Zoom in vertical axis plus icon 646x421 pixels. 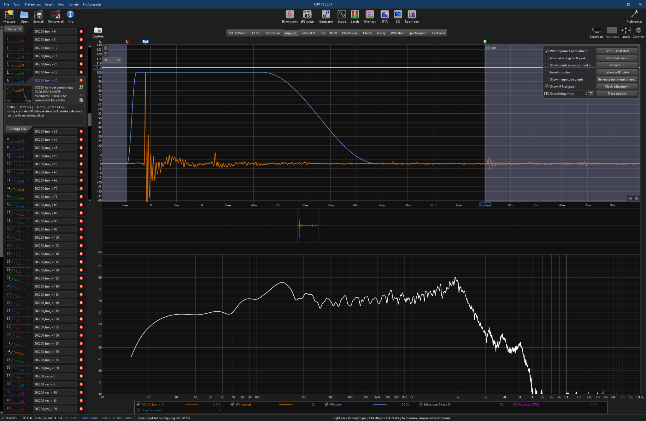tap(106, 48)
